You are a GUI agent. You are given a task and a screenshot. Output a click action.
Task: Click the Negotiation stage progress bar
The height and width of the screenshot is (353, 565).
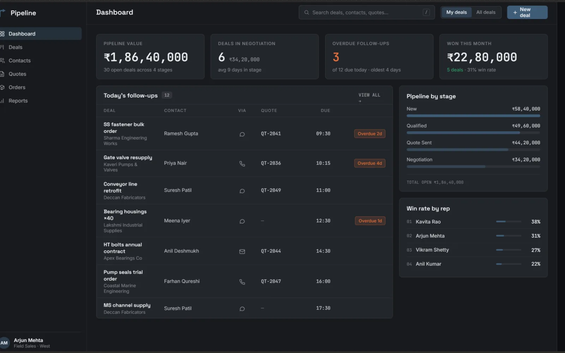pos(473,167)
